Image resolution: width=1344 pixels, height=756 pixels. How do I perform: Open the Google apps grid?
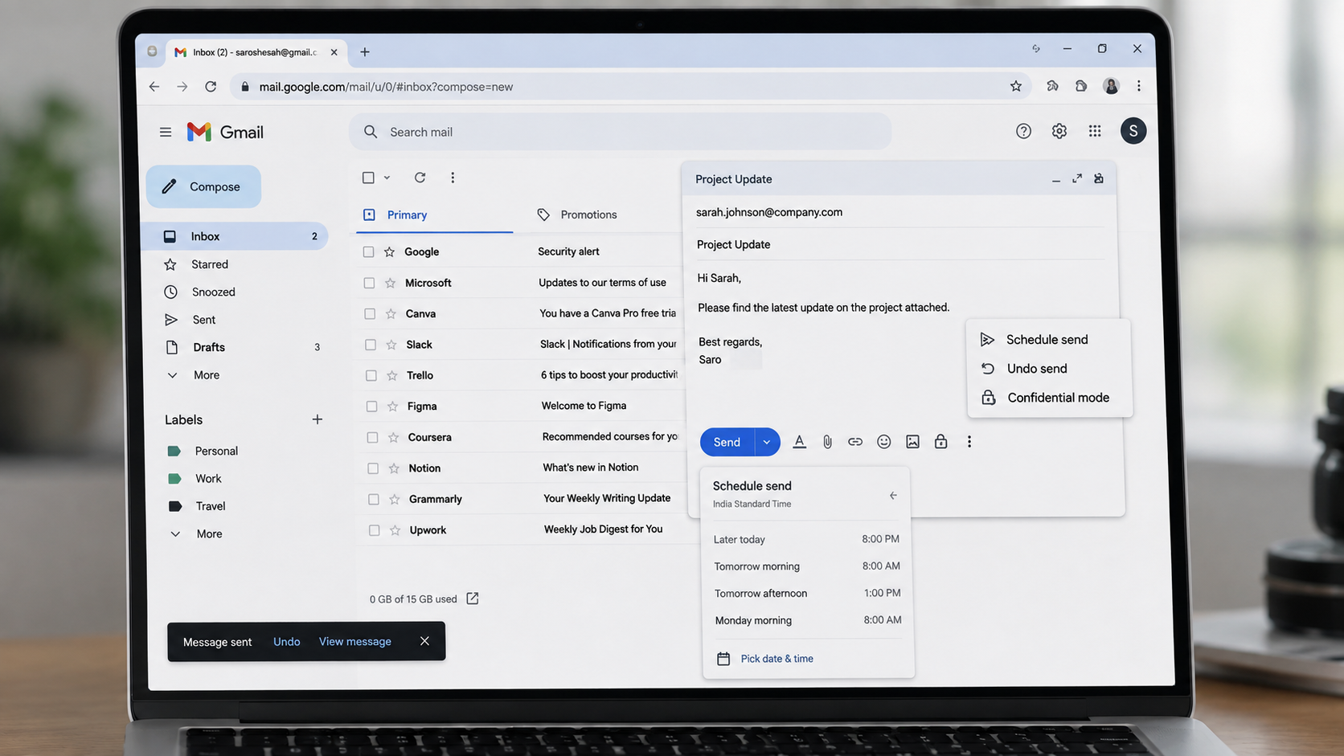(x=1095, y=131)
